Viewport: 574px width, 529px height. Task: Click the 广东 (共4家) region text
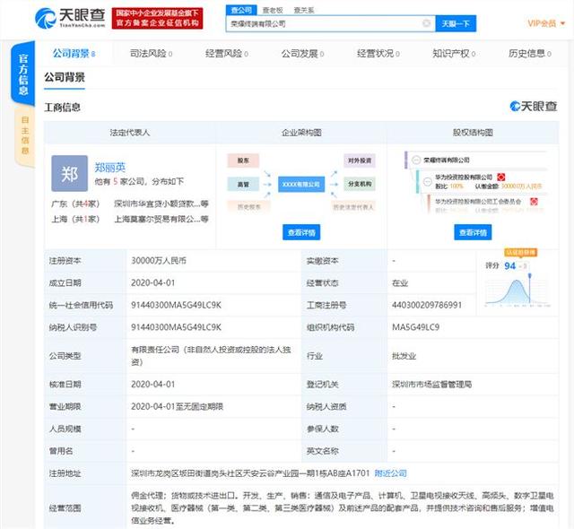(75, 204)
